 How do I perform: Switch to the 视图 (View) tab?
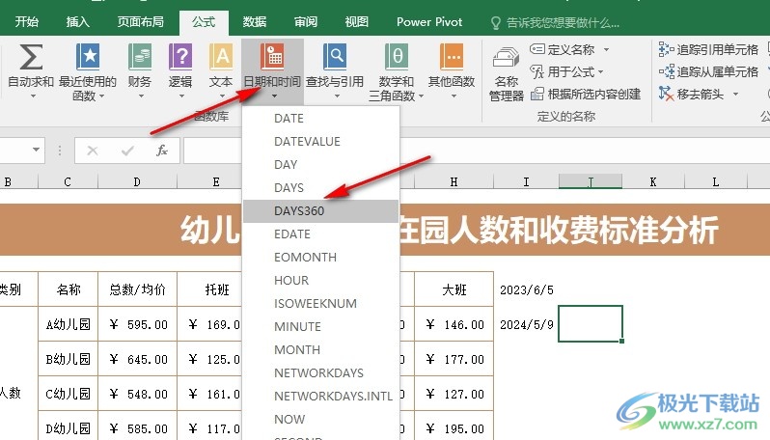coord(356,21)
